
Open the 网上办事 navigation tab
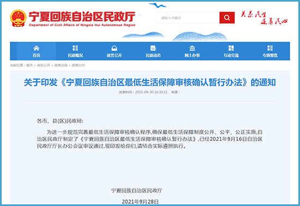(x=192, y=51)
